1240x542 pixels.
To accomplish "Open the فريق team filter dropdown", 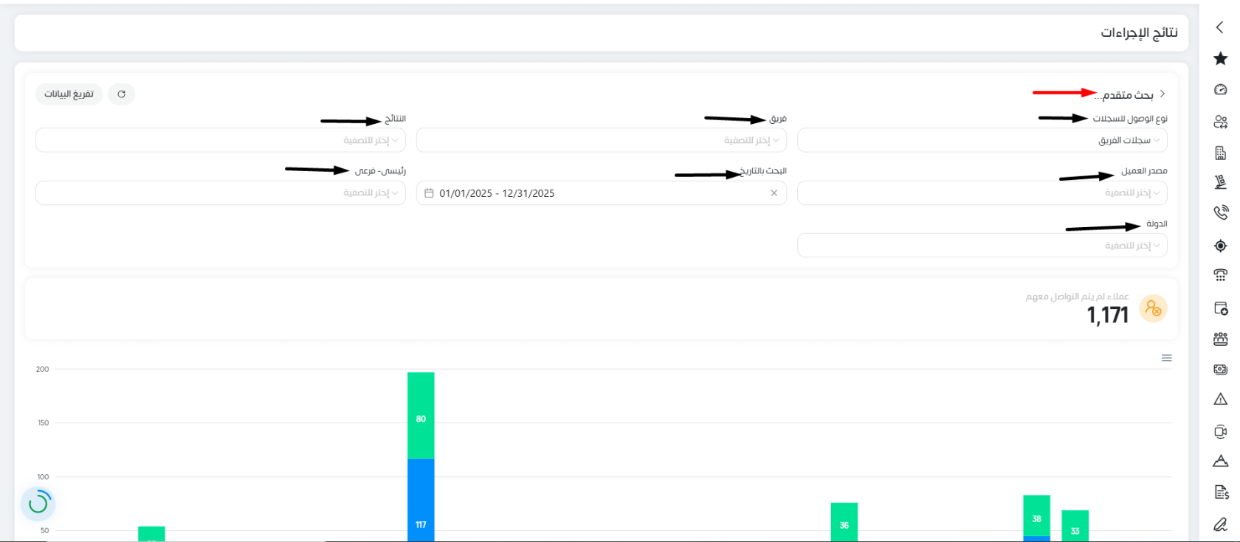I will point(602,140).
